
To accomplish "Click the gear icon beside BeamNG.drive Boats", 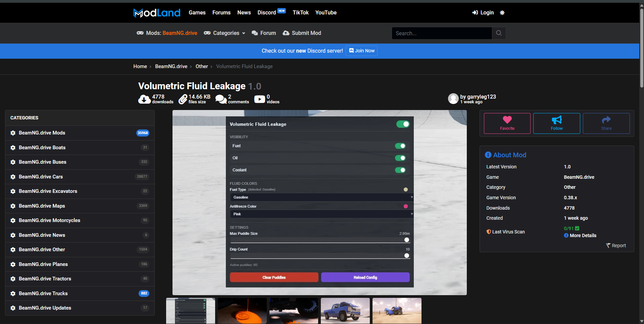I will coord(13,148).
